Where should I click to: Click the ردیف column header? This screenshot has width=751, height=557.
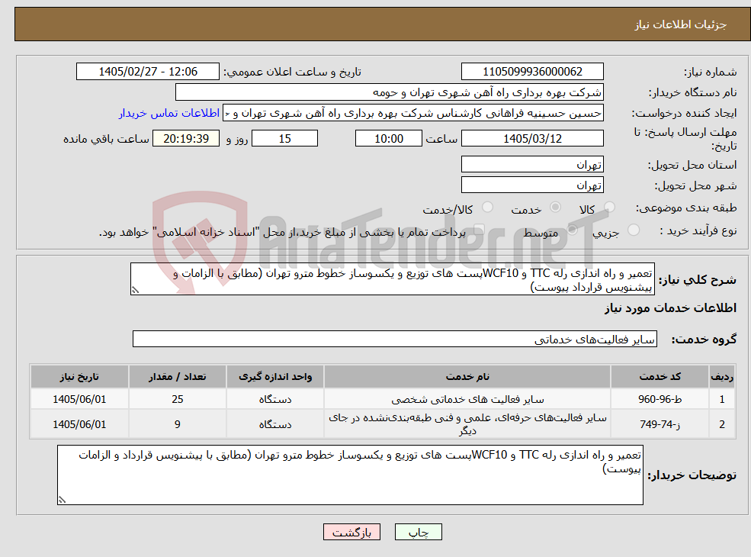[x=722, y=377]
